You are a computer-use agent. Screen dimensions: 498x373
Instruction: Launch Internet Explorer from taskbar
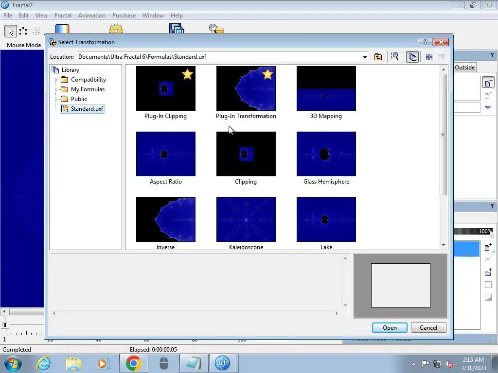click(x=43, y=363)
